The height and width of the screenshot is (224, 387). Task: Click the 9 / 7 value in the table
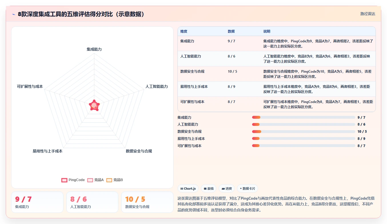(x=232, y=41)
